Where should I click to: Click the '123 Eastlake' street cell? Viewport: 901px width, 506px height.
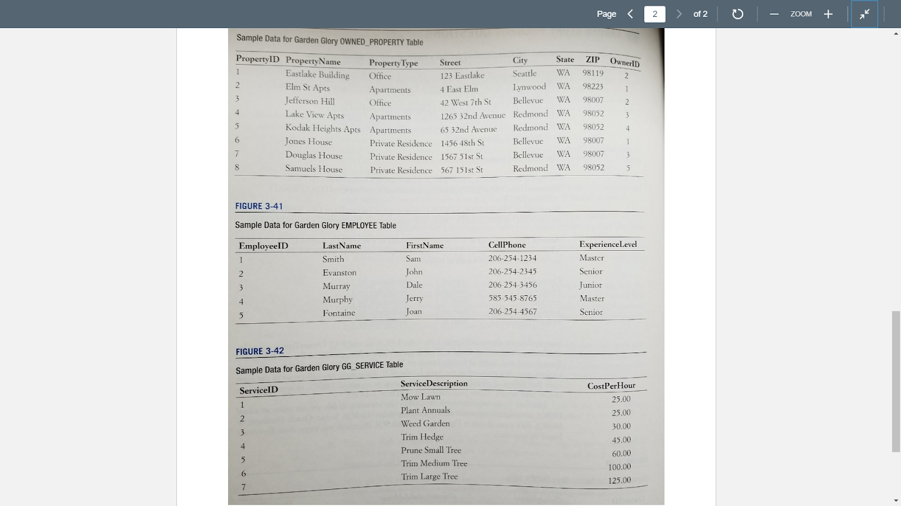[462, 75]
